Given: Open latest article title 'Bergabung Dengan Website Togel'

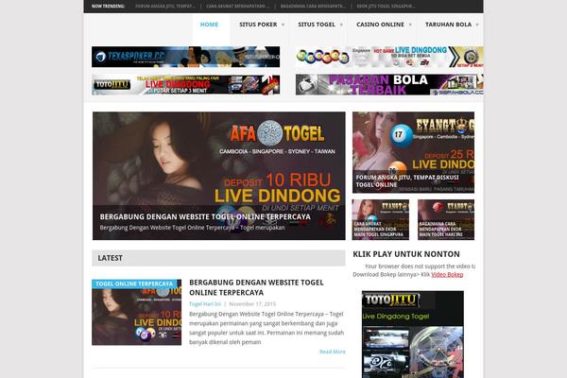Looking at the screenshot, I should coord(256,287).
